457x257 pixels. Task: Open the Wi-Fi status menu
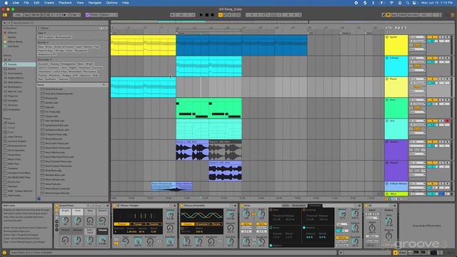pyautogui.click(x=391, y=3)
